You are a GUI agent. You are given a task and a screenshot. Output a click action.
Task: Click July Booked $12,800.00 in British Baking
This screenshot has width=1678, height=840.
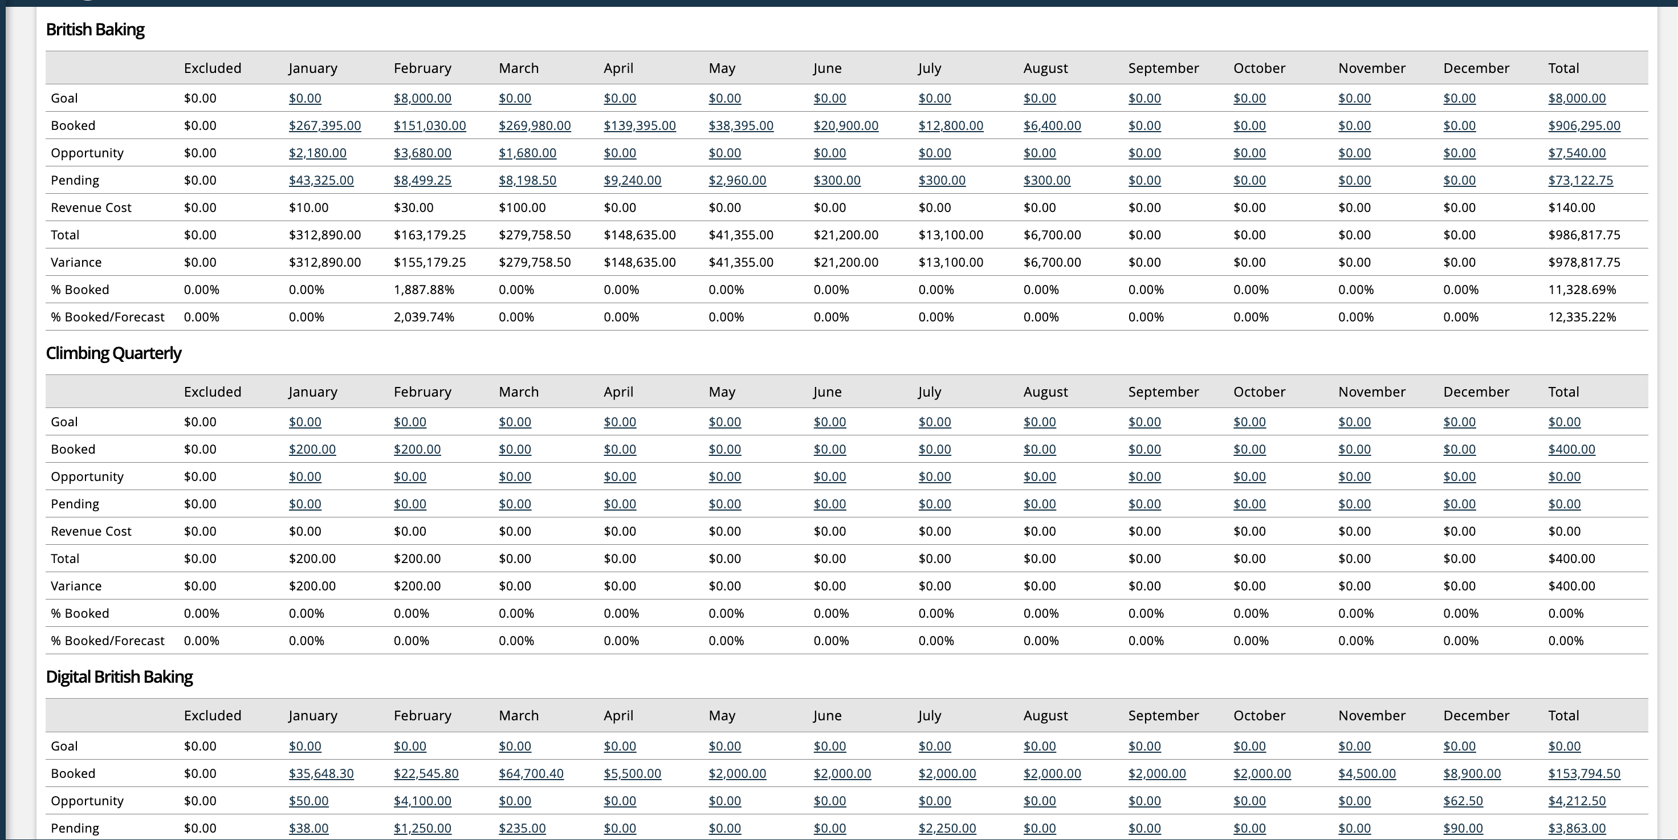[951, 126]
